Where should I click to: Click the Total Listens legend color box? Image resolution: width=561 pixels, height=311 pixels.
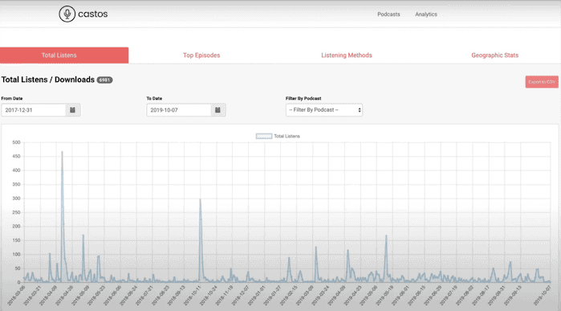(264, 136)
